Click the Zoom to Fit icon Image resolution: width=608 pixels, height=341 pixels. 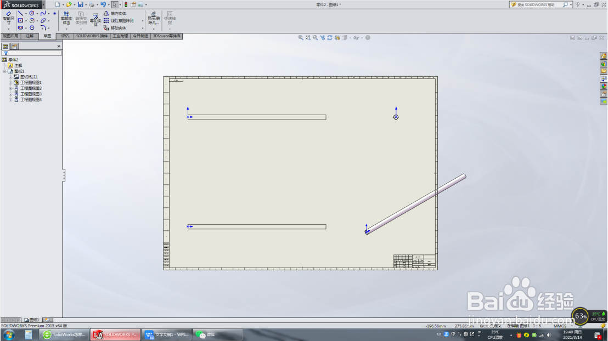301,38
